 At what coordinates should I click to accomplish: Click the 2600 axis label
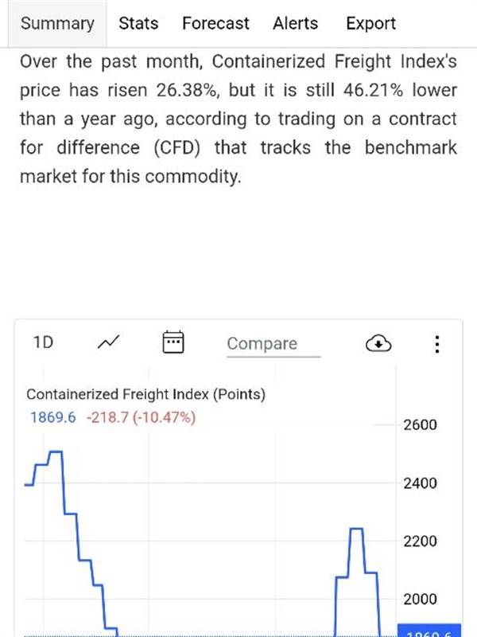(421, 425)
